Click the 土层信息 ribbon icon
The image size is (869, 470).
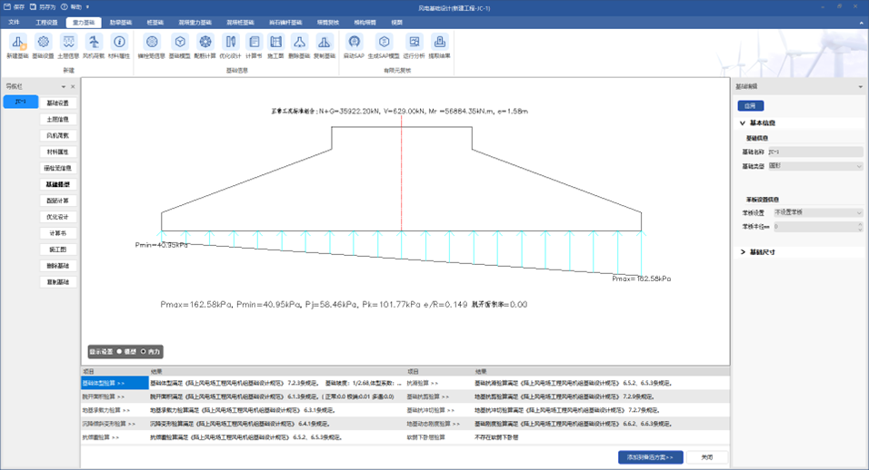[x=68, y=45]
